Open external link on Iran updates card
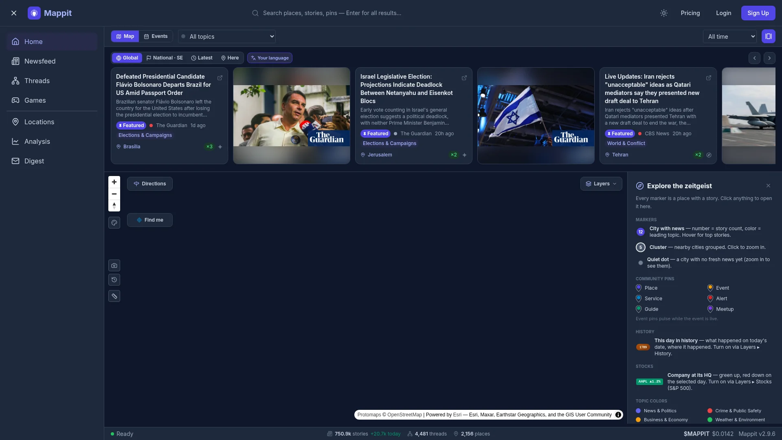 [x=709, y=78]
